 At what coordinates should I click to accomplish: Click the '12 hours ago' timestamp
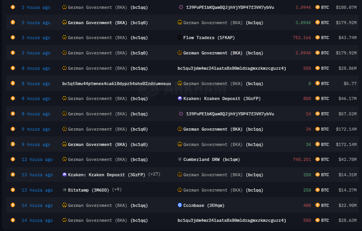coord(37,159)
